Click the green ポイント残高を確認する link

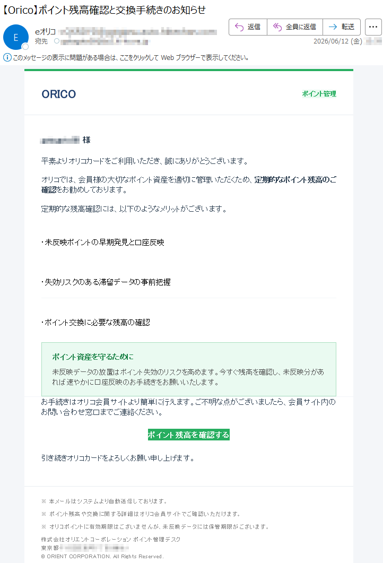pyautogui.click(x=188, y=435)
